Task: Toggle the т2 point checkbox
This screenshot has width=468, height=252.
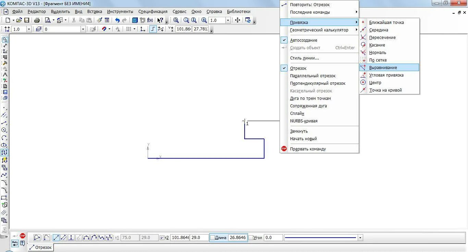Action: point(162,238)
